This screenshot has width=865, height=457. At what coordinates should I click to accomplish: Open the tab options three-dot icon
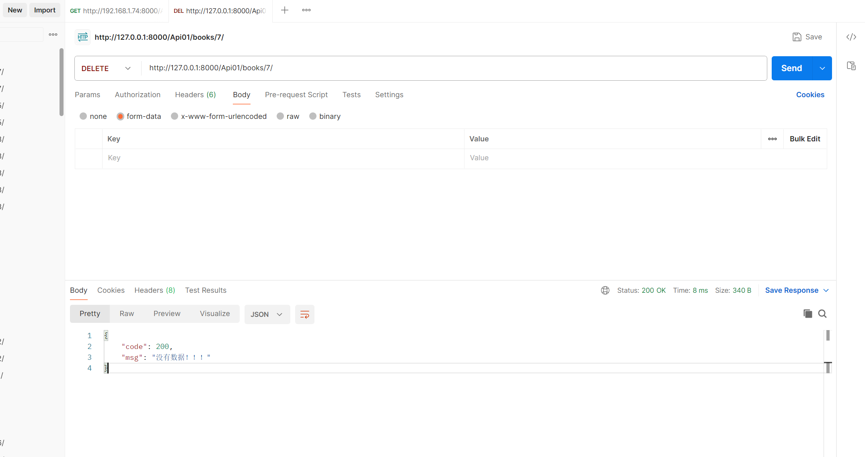point(306,10)
